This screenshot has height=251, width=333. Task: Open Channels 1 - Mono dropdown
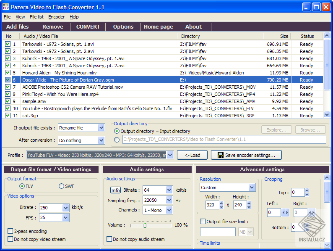point(169,210)
